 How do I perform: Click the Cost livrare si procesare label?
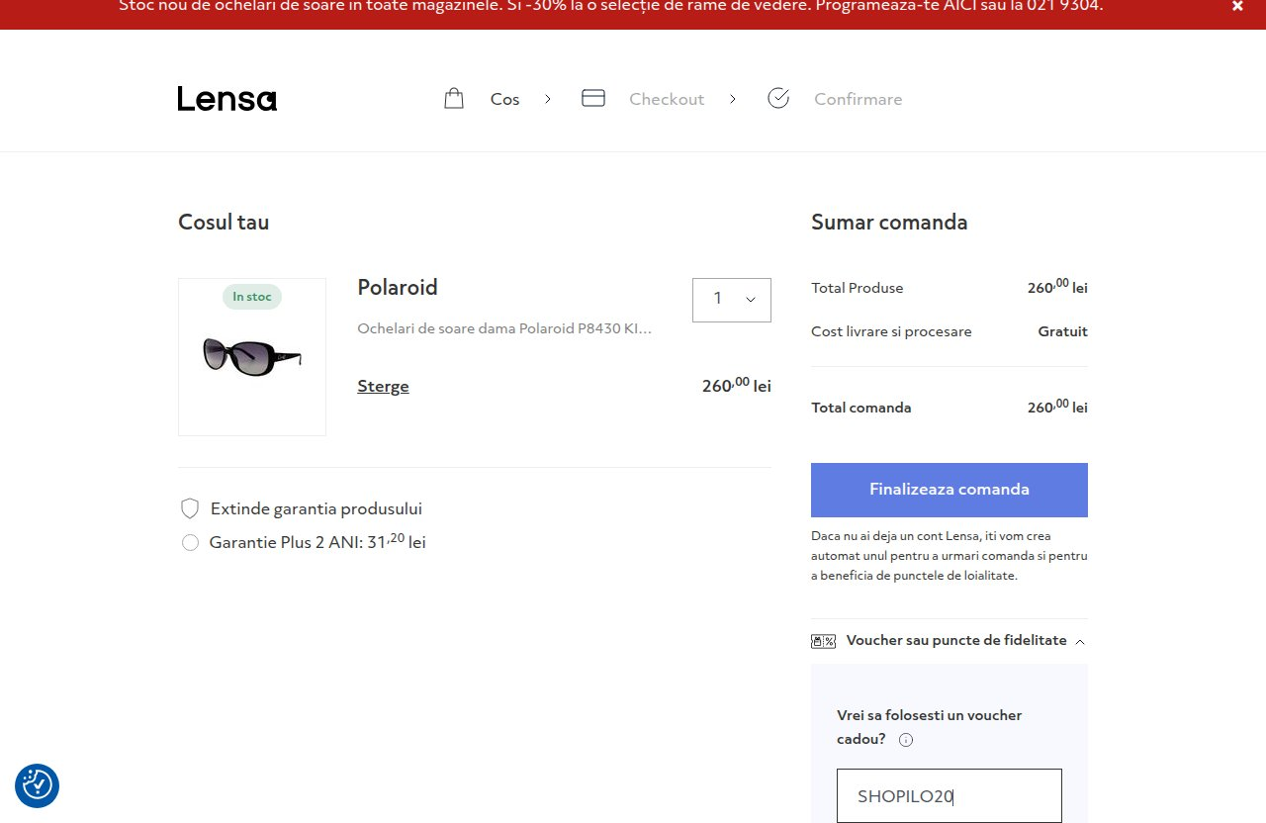click(891, 331)
